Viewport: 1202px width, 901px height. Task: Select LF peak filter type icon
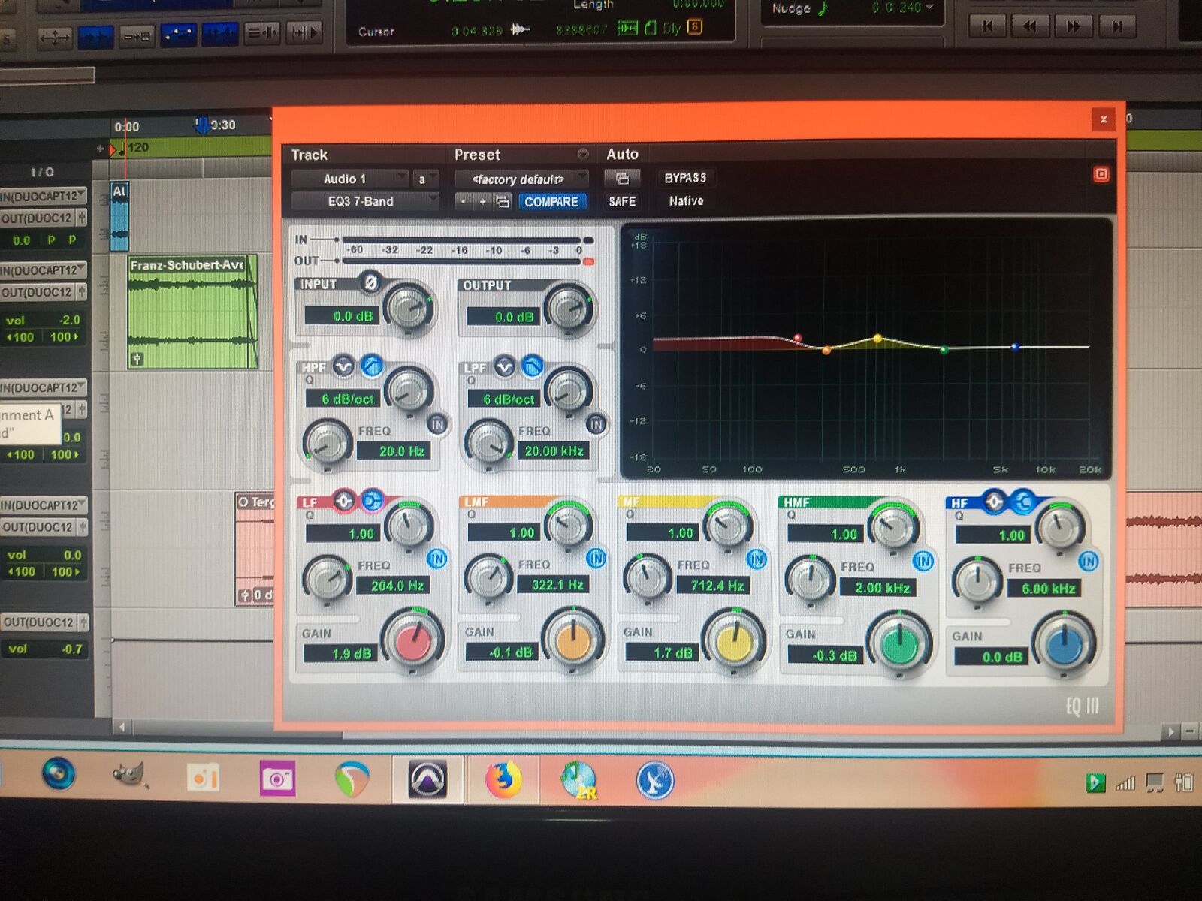(343, 500)
